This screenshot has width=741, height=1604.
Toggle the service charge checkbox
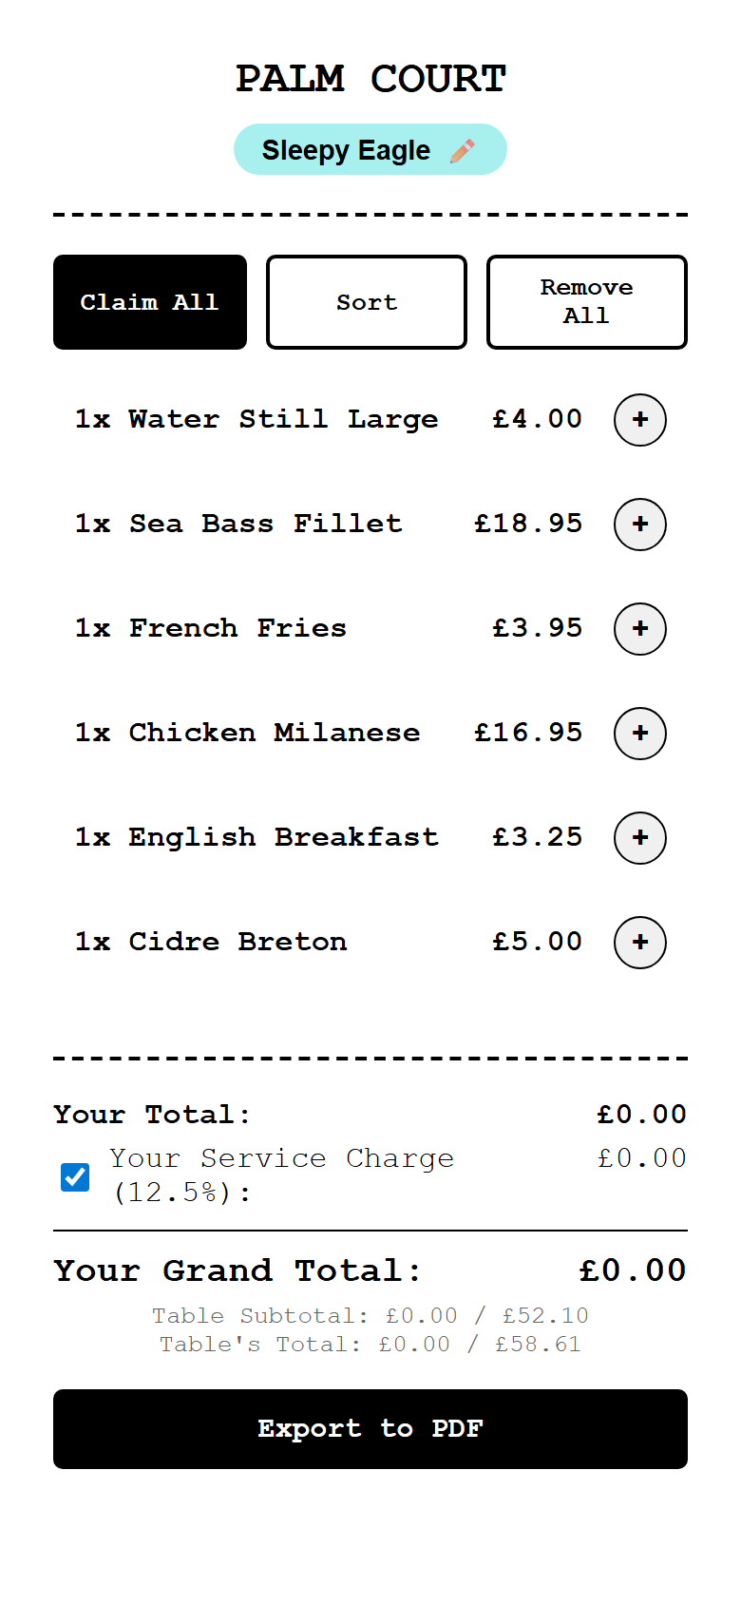[75, 1176]
